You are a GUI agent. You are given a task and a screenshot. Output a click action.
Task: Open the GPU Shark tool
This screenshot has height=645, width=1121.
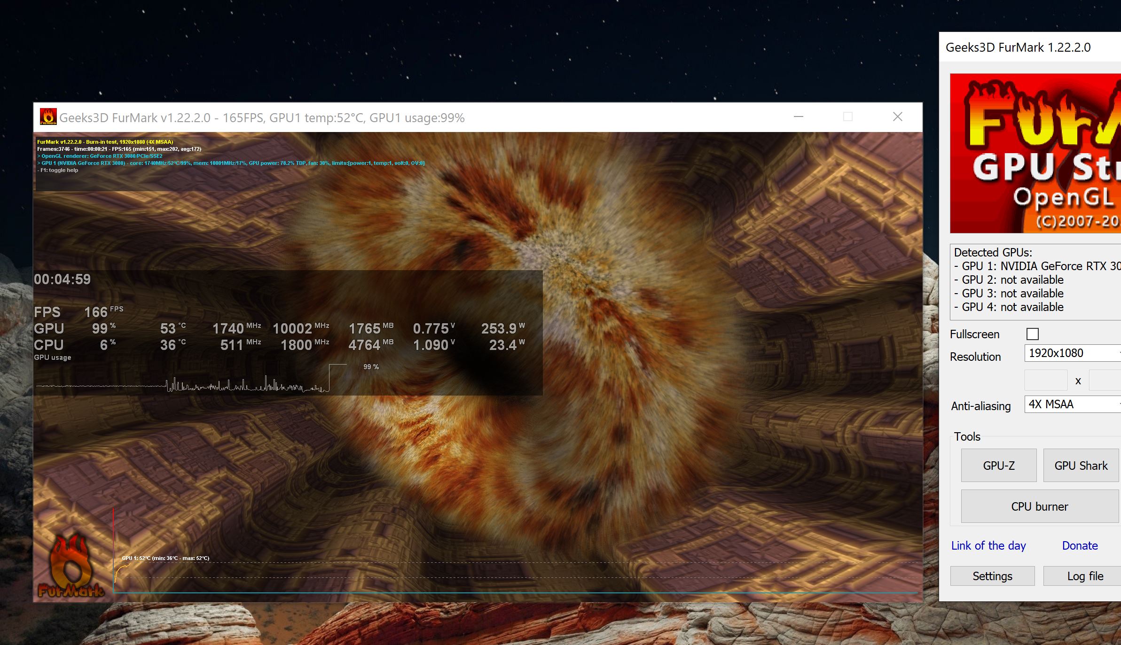coord(1081,466)
